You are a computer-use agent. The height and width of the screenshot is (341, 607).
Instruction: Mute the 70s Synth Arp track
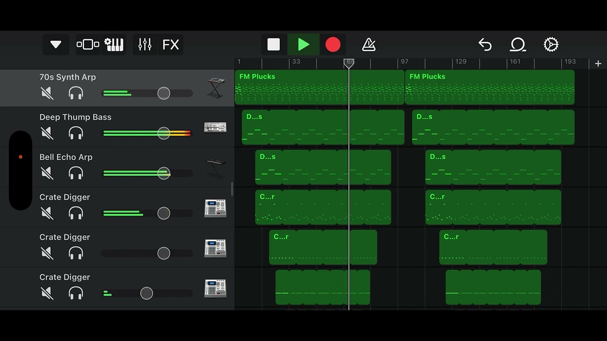[47, 93]
